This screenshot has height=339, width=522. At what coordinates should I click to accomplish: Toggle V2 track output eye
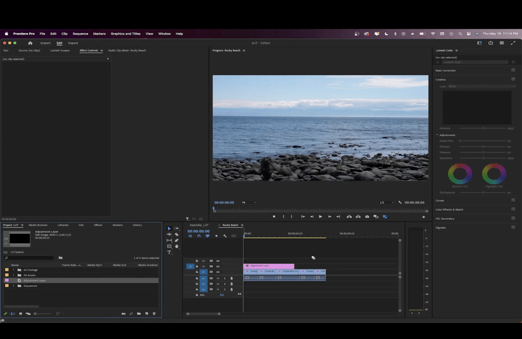coord(218,266)
